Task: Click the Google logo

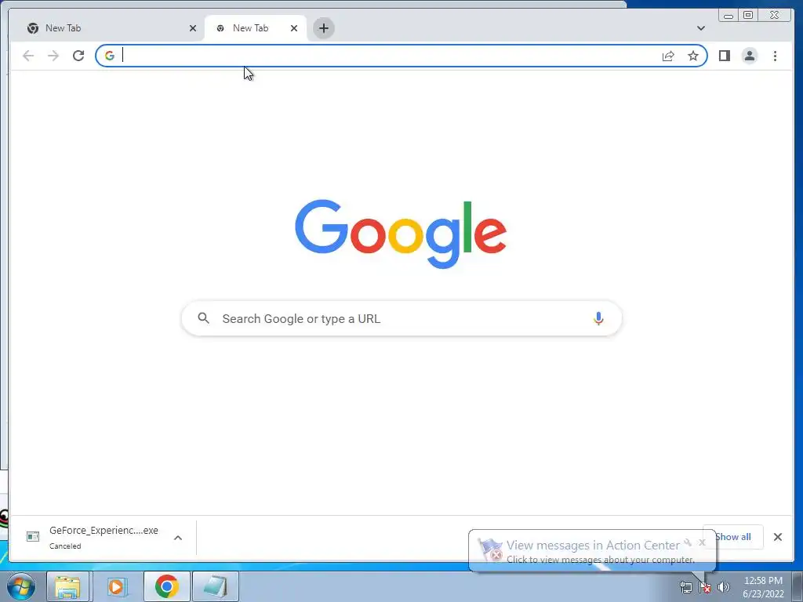Action: (401, 234)
